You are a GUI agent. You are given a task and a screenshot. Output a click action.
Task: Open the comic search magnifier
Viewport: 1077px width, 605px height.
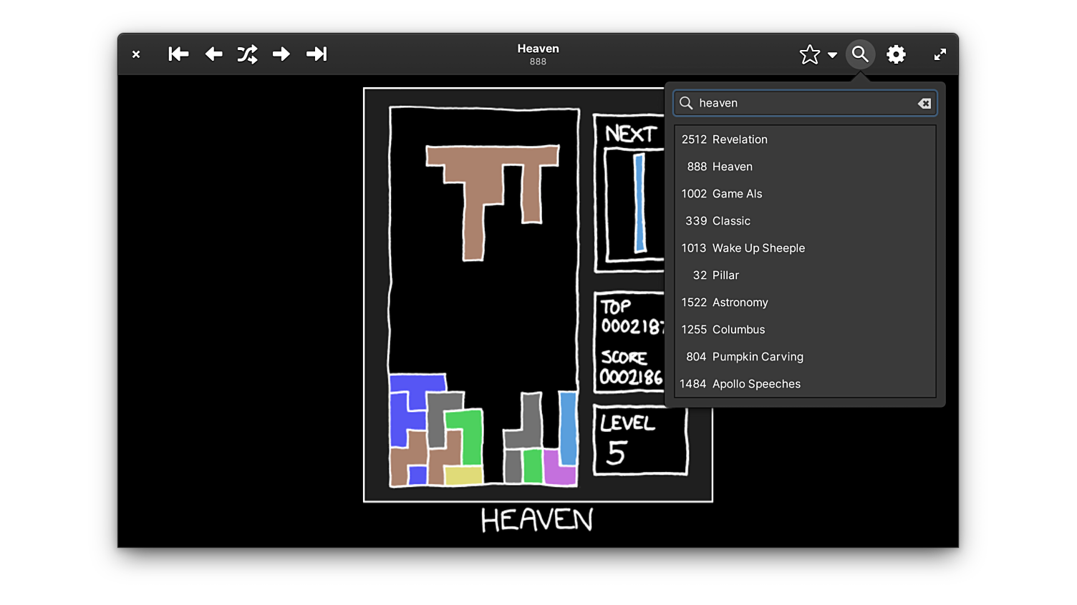tap(859, 54)
